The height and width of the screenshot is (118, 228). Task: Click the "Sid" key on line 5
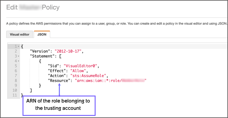coord(54,66)
